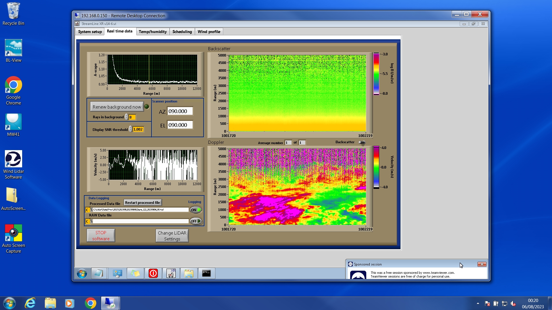This screenshot has height=310, width=552.
Task: Adjust Display SNR threshold stepper control
Action: point(130,129)
